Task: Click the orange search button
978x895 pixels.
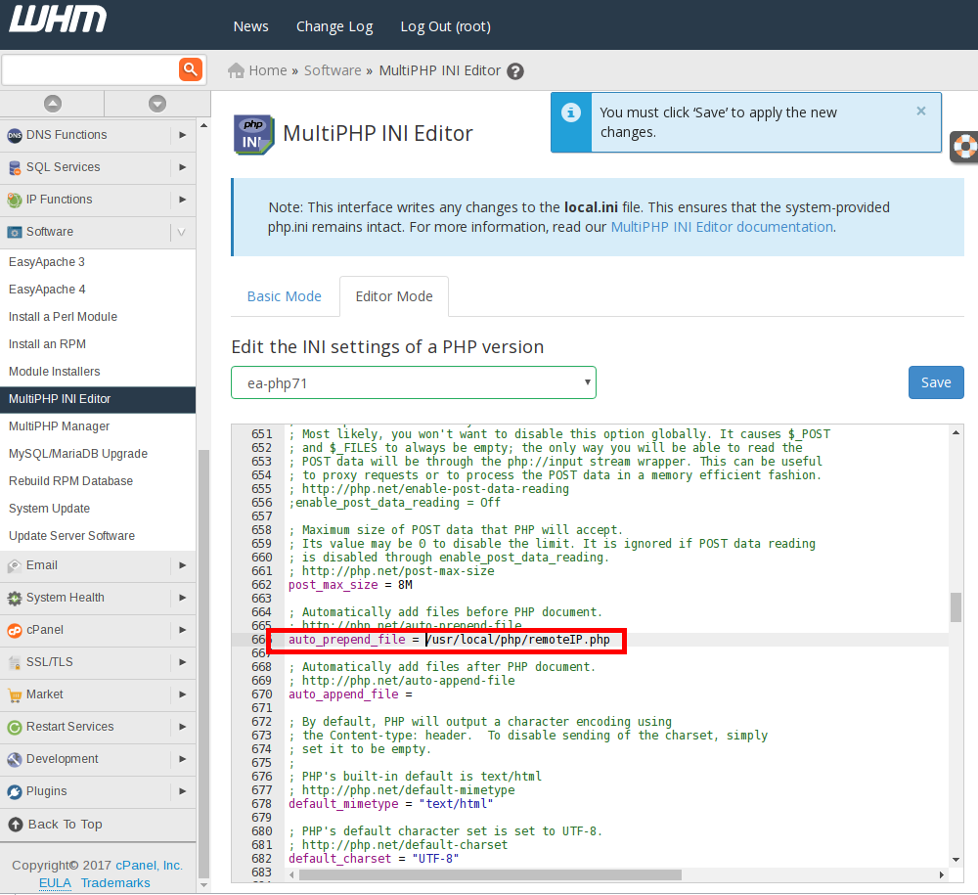Action: (x=191, y=69)
